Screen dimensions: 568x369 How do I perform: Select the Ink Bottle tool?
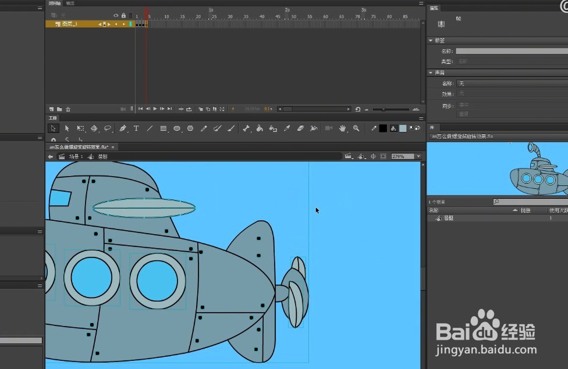click(x=273, y=128)
